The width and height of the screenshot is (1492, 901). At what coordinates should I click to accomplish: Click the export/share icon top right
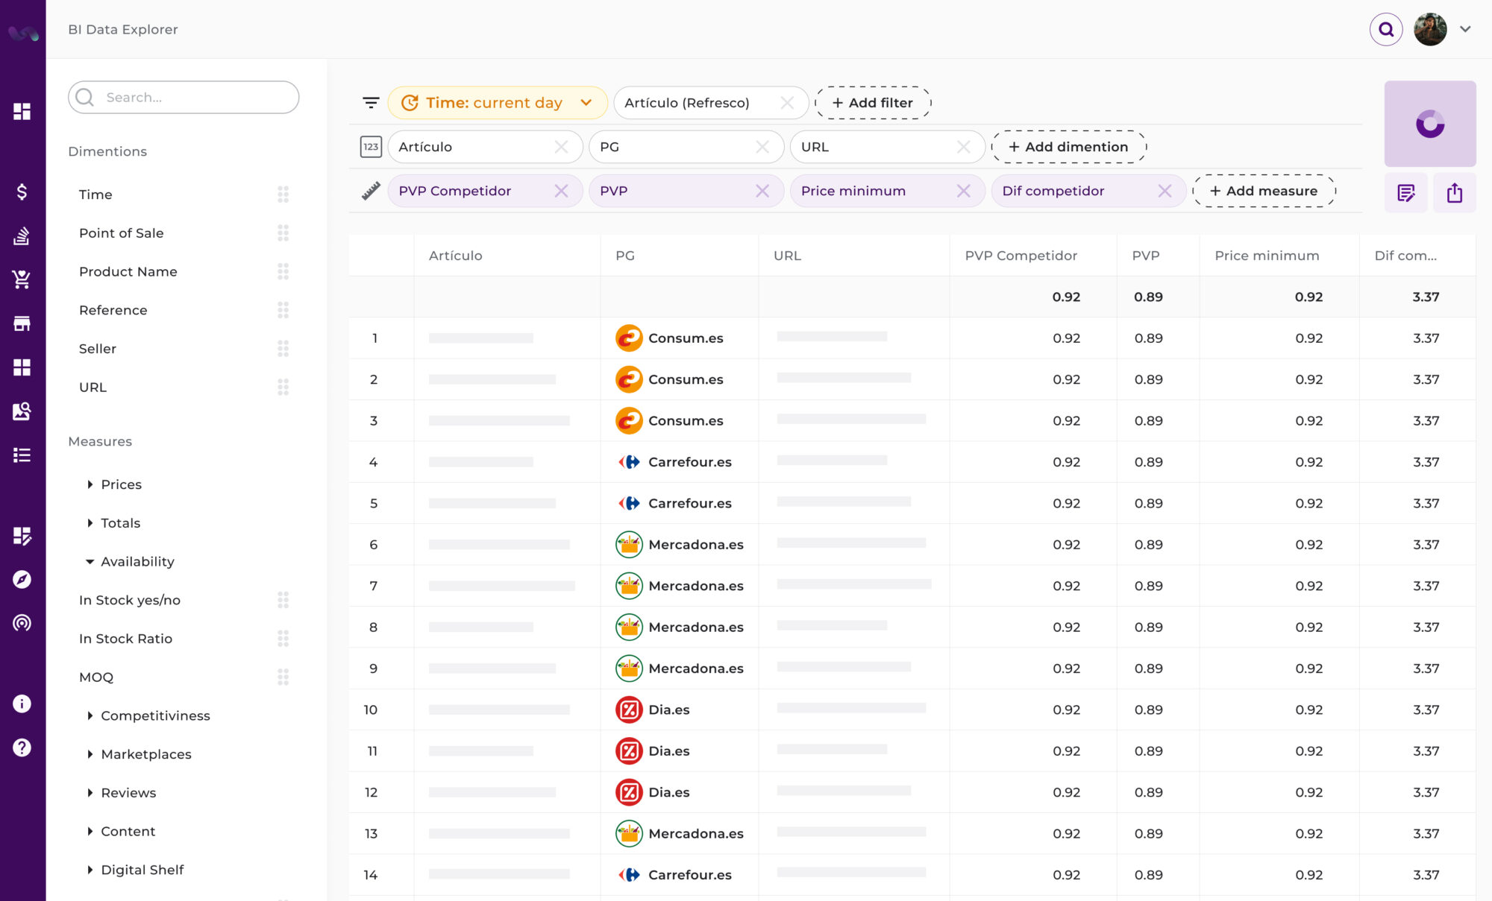click(x=1454, y=192)
